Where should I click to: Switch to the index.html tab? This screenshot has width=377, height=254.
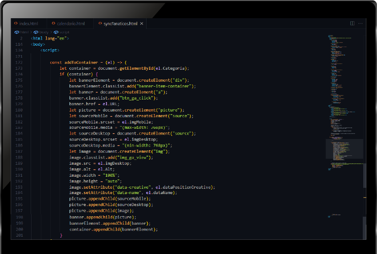pyautogui.click(x=26, y=24)
